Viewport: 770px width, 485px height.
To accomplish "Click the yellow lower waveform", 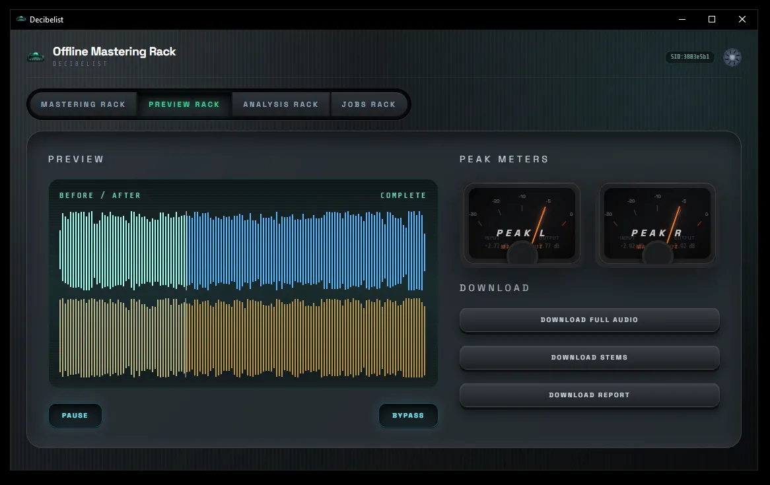I will click(242, 338).
